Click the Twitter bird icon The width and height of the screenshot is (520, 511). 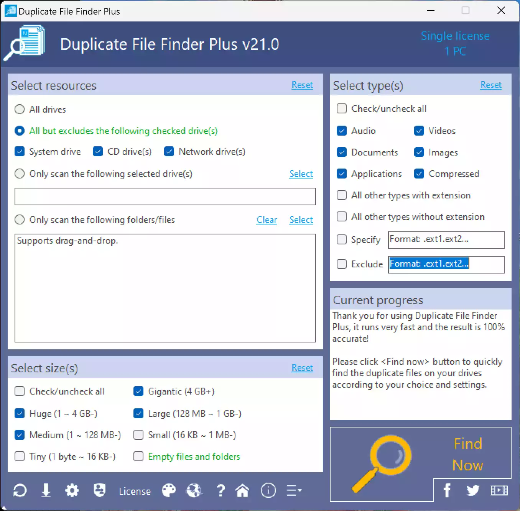point(473,490)
